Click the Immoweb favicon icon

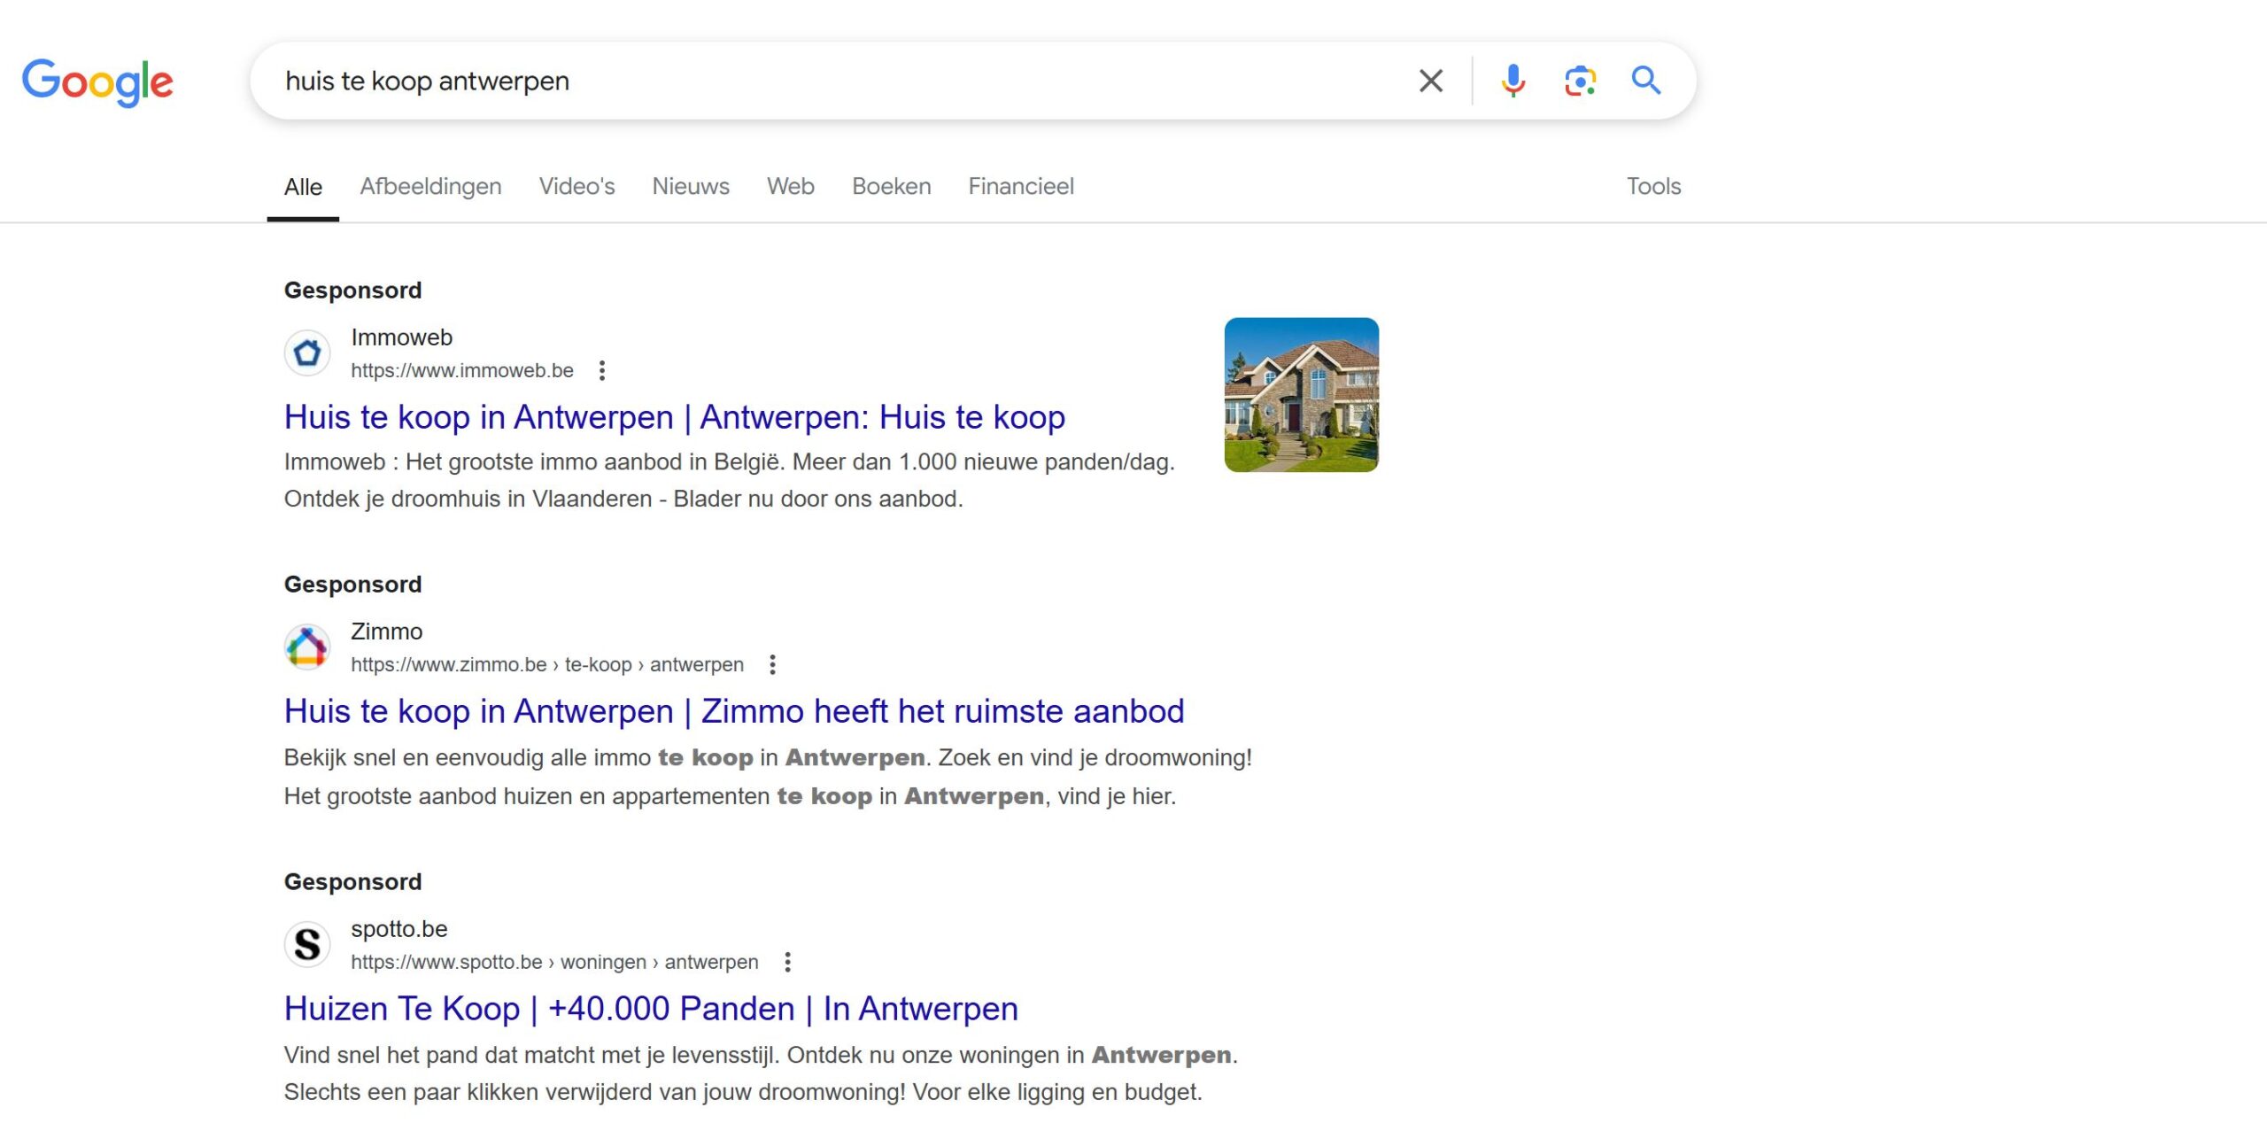tap(307, 352)
